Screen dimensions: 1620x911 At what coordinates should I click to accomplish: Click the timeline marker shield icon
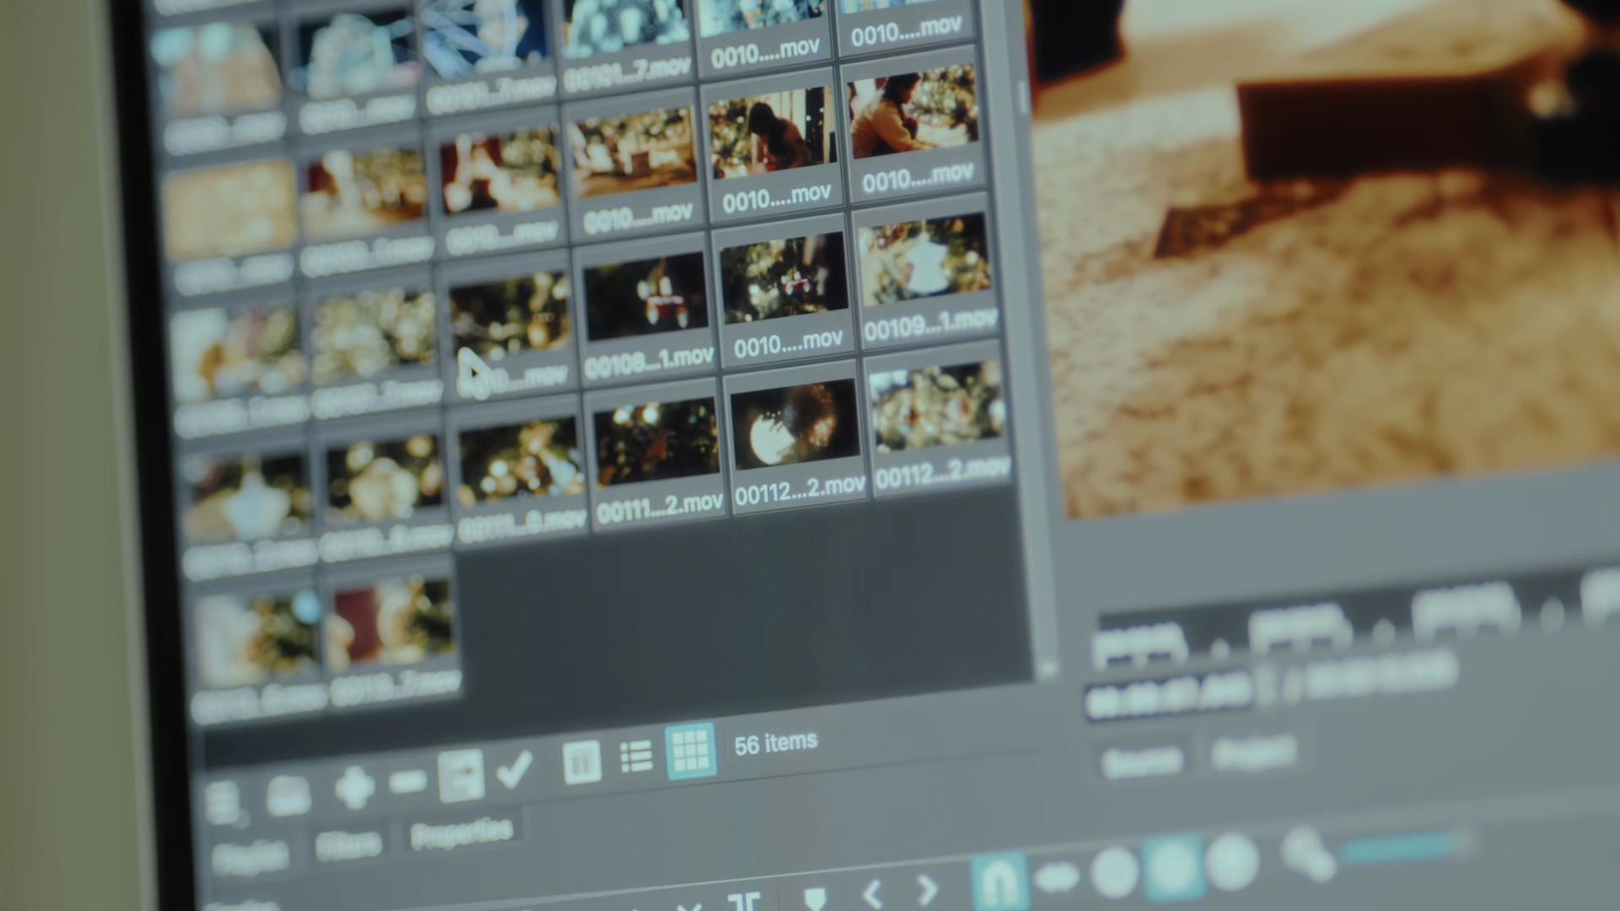(x=815, y=898)
